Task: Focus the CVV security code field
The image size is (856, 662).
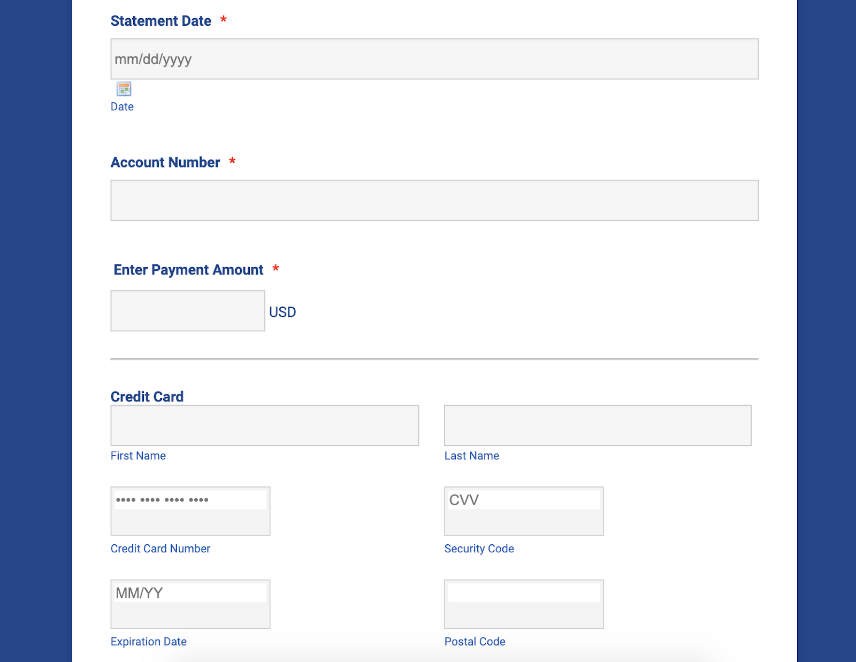Action: 523,500
